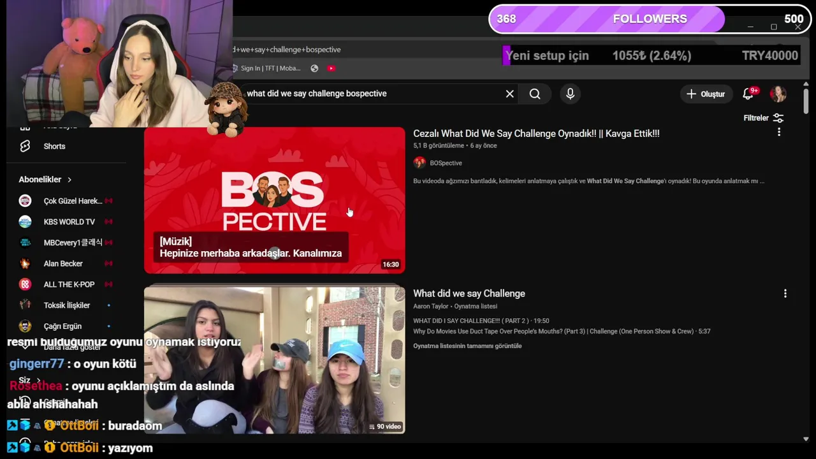Clear the search box with the X icon
The image size is (816, 459).
tap(510, 94)
